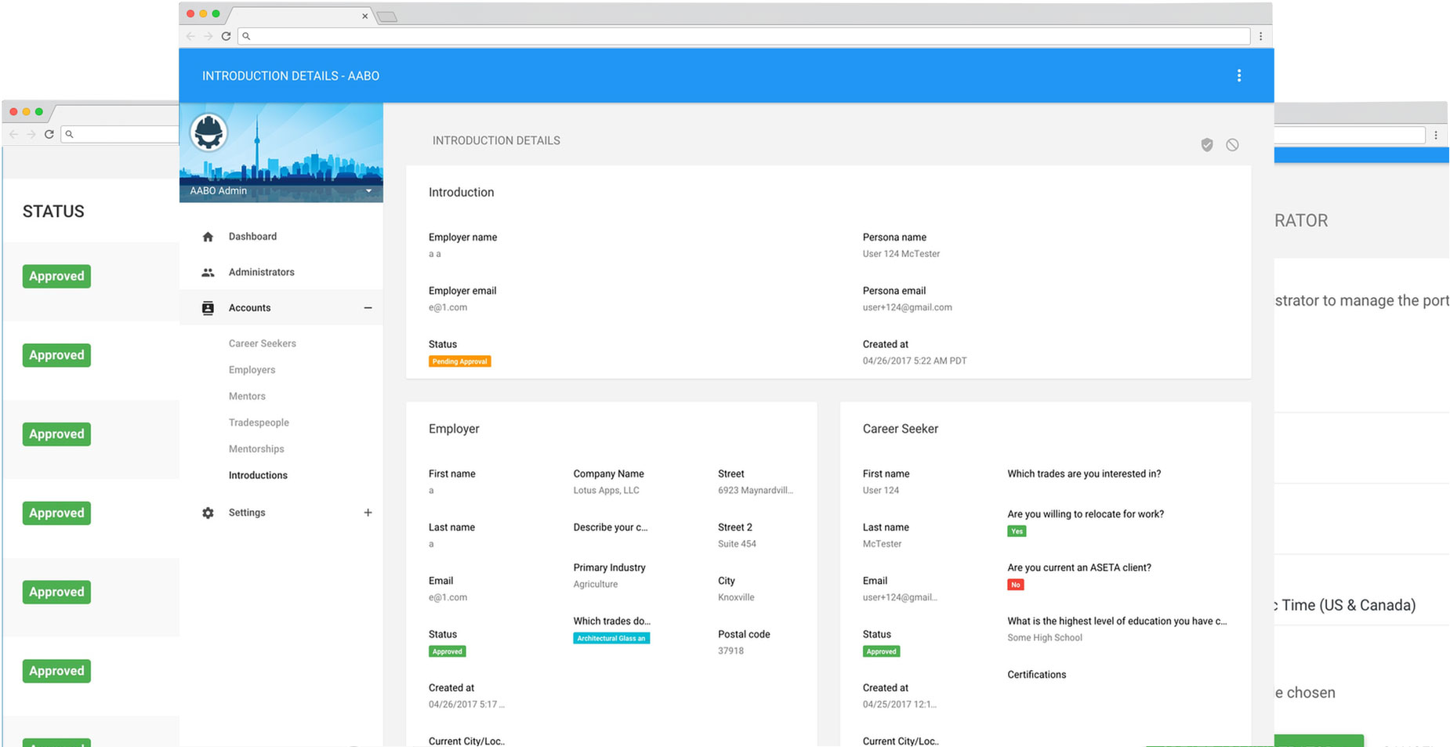Viewport: 1450px width, 747px height.
Task: Click the block/reject circle icon
Action: (1232, 145)
